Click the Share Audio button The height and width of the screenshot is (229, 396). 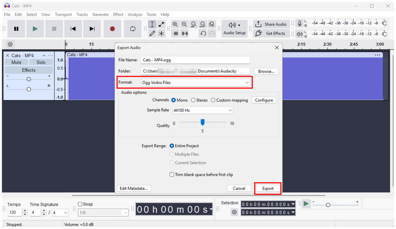click(271, 24)
